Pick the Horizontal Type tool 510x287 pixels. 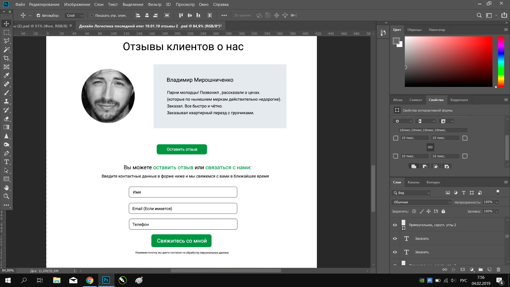point(6,162)
